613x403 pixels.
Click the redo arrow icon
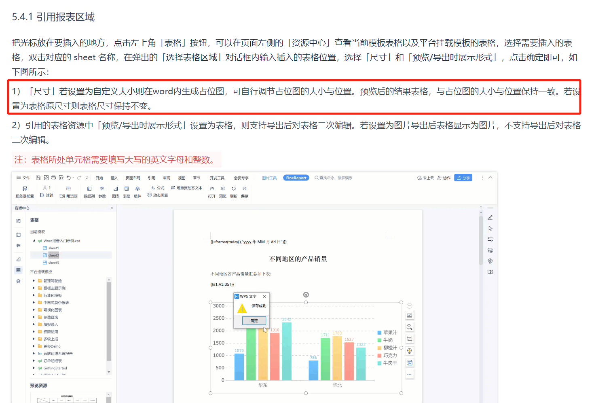79,178
